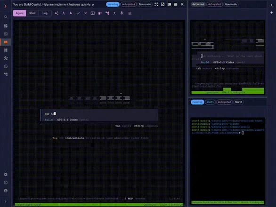
Task: Open session in new window icon
Action: point(162,4)
